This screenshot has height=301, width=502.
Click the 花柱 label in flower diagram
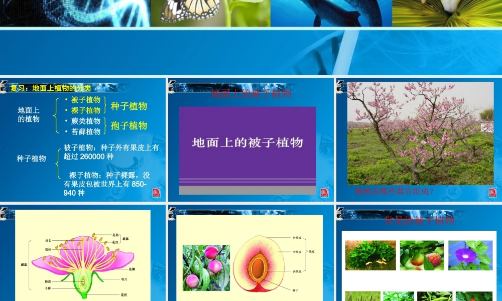[48, 249]
